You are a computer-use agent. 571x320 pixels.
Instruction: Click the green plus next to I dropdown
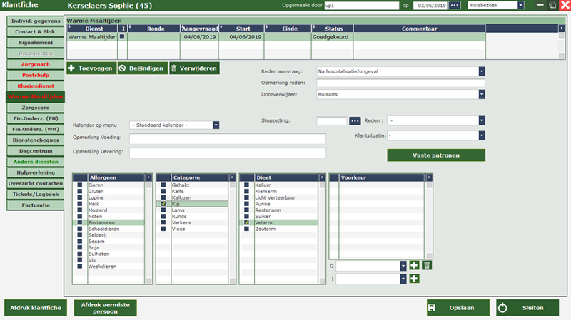tap(415, 279)
